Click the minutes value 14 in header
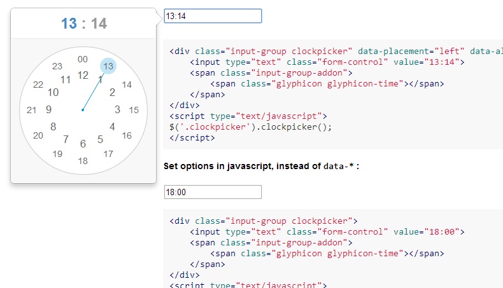 [99, 24]
